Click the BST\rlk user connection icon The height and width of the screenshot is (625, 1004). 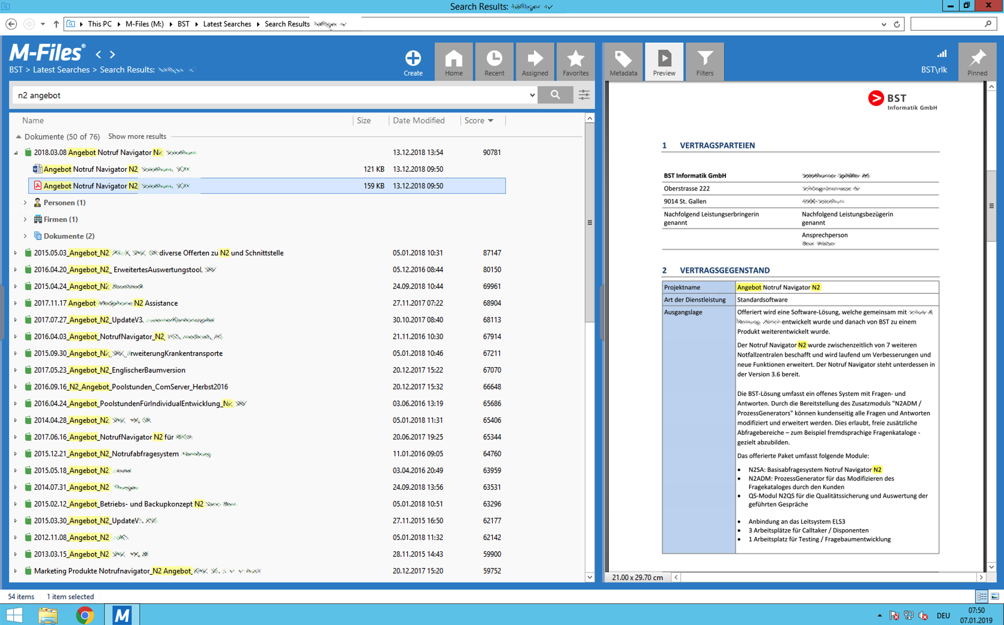[x=942, y=54]
